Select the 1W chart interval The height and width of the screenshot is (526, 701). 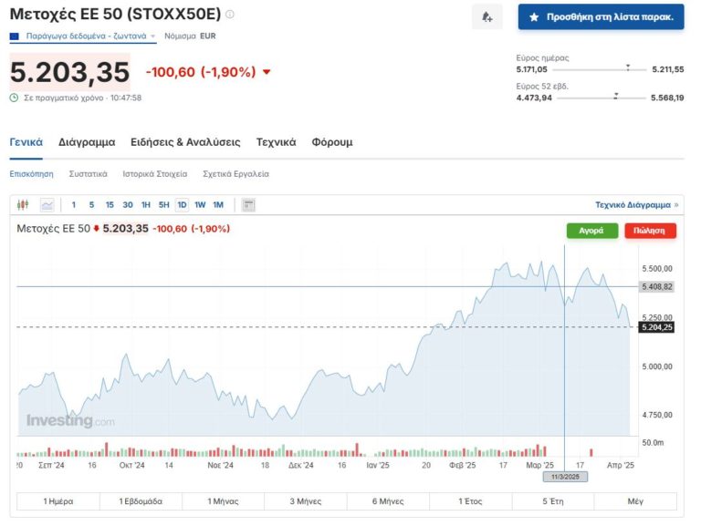tap(200, 205)
